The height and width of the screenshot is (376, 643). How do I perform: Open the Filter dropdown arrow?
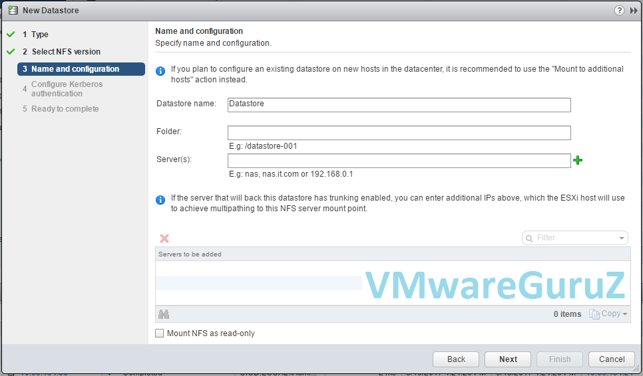pos(622,238)
